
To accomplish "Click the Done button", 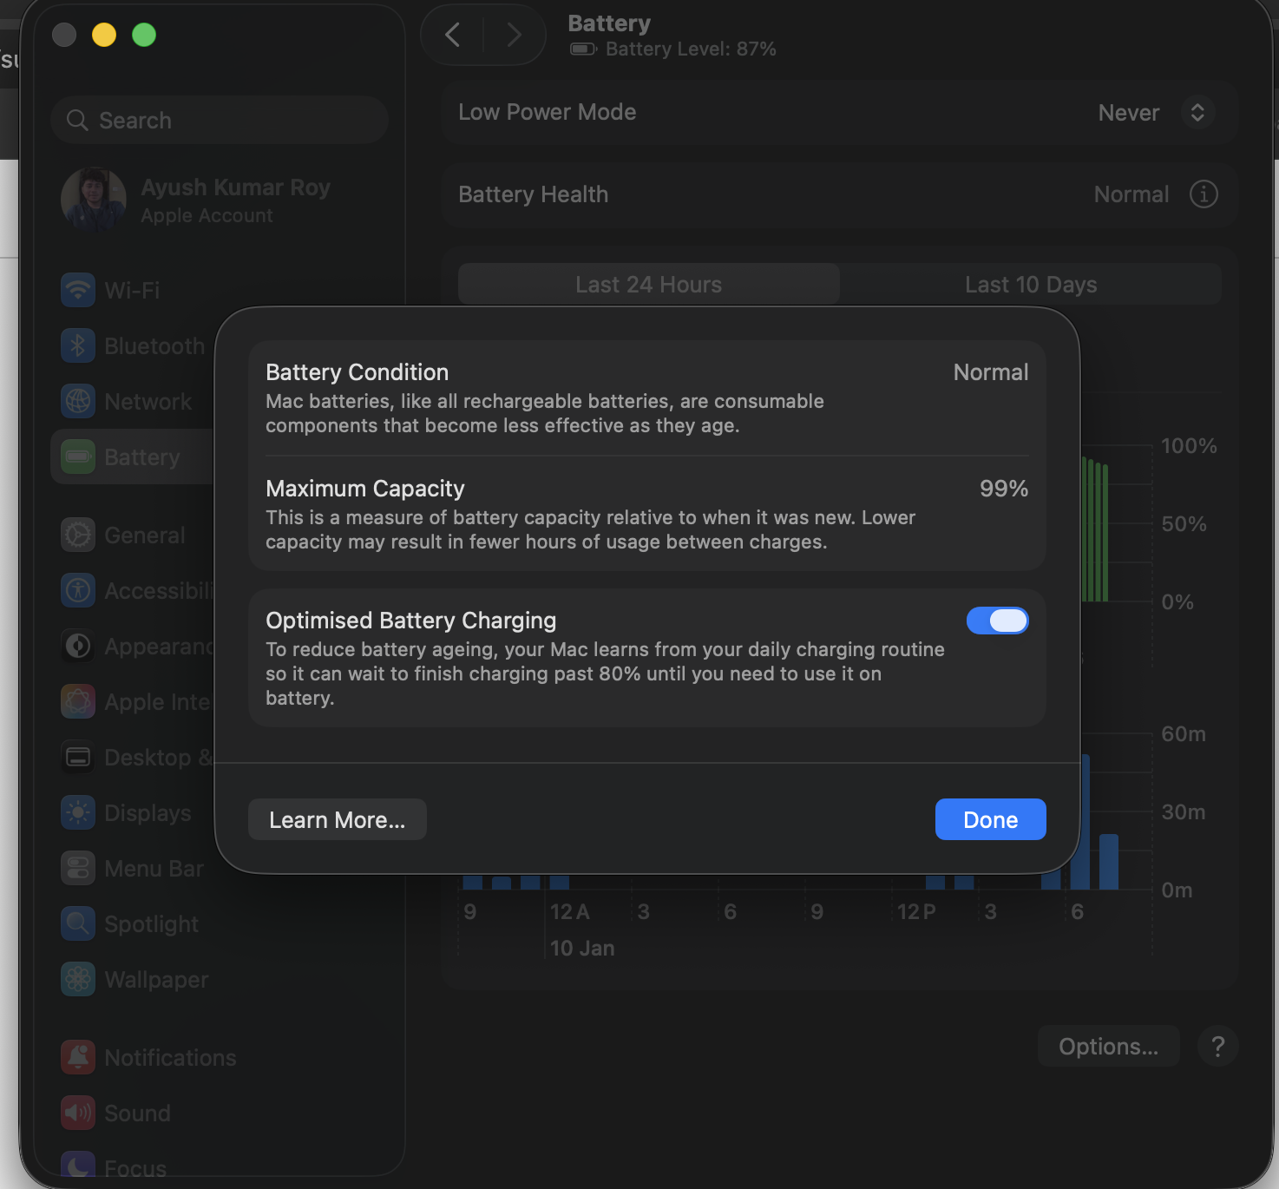I will 990,819.
